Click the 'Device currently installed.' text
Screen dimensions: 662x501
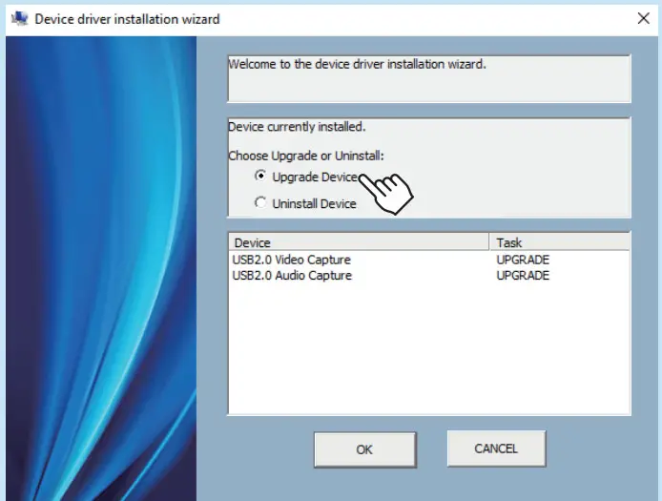[x=297, y=127]
